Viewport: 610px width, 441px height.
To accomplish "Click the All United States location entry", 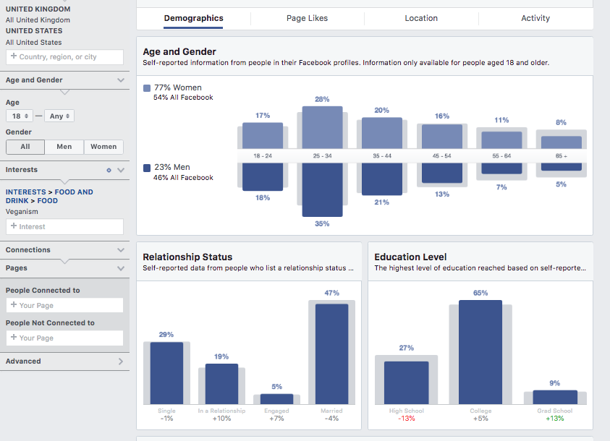I will point(33,43).
